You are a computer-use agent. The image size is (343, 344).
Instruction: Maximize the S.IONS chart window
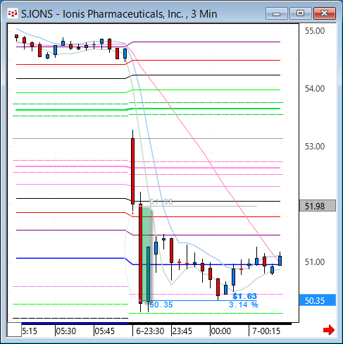301,13
